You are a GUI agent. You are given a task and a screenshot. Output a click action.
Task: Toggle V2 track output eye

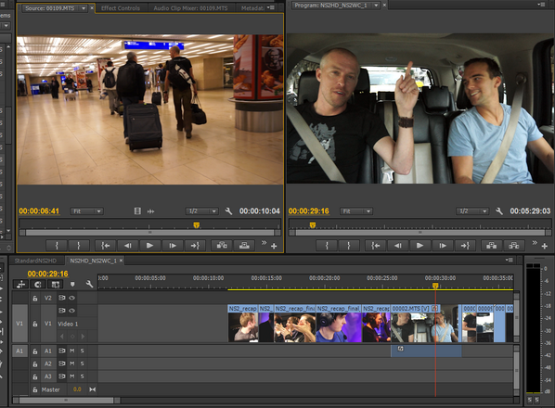pyautogui.click(x=71, y=298)
